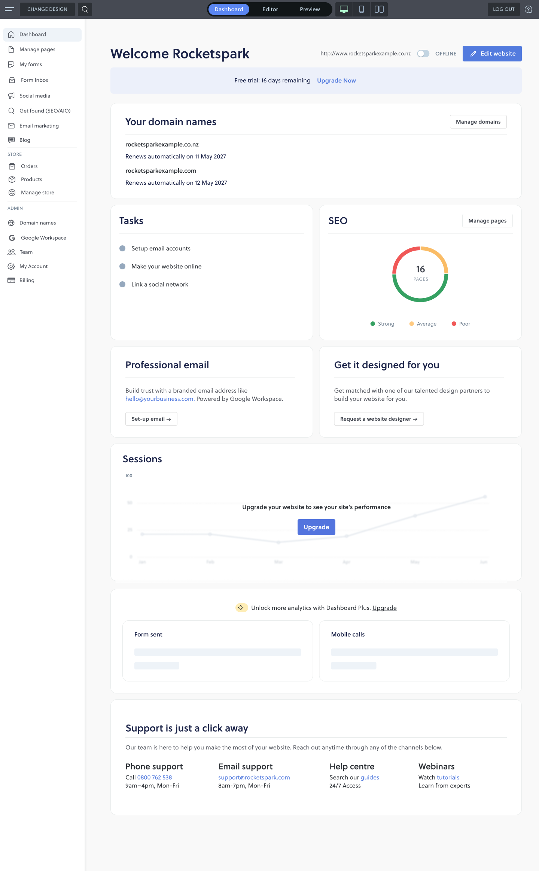Click the Get found magnifier icon
Viewport: 539px width, 871px height.
coord(11,111)
